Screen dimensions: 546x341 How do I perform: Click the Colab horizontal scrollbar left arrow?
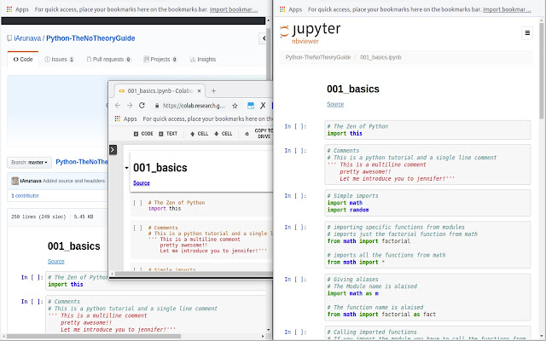112,274
